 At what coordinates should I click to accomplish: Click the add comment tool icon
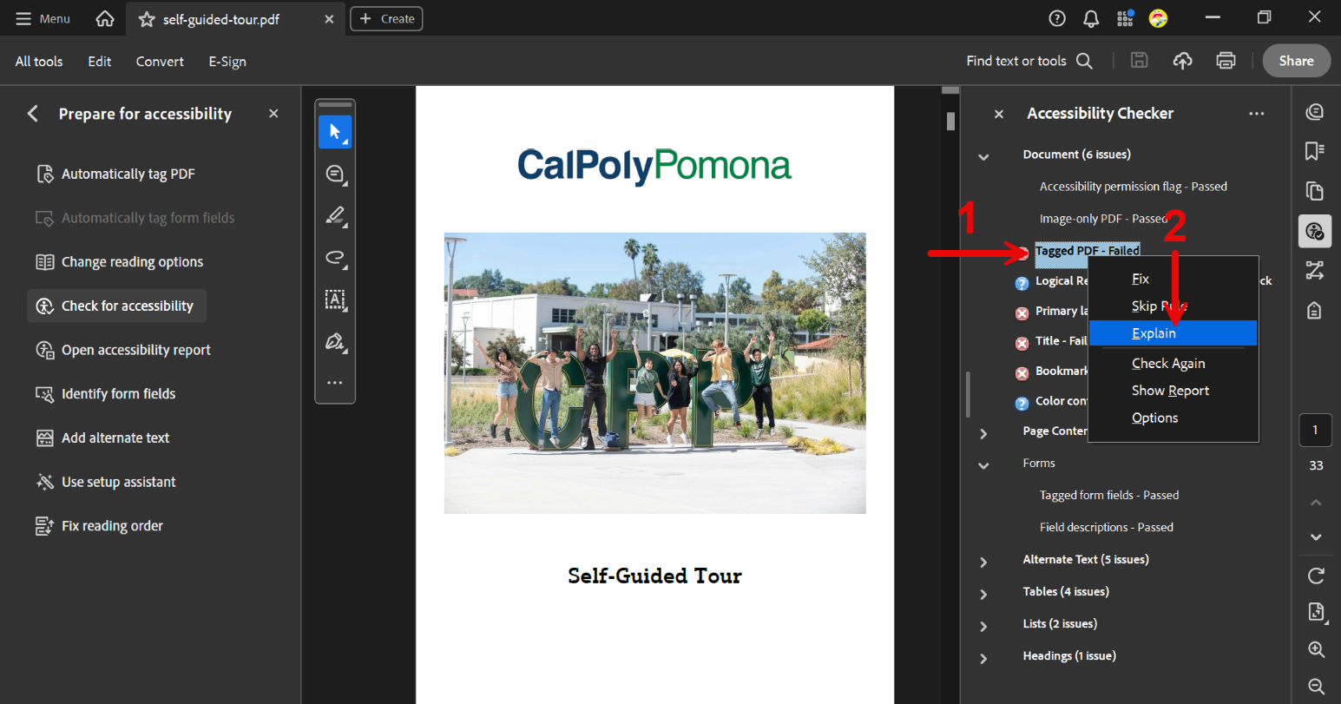[x=335, y=174]
